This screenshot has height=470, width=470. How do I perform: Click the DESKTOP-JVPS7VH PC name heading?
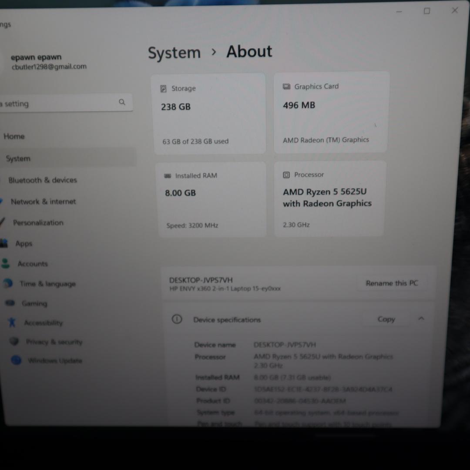[201, 280]
